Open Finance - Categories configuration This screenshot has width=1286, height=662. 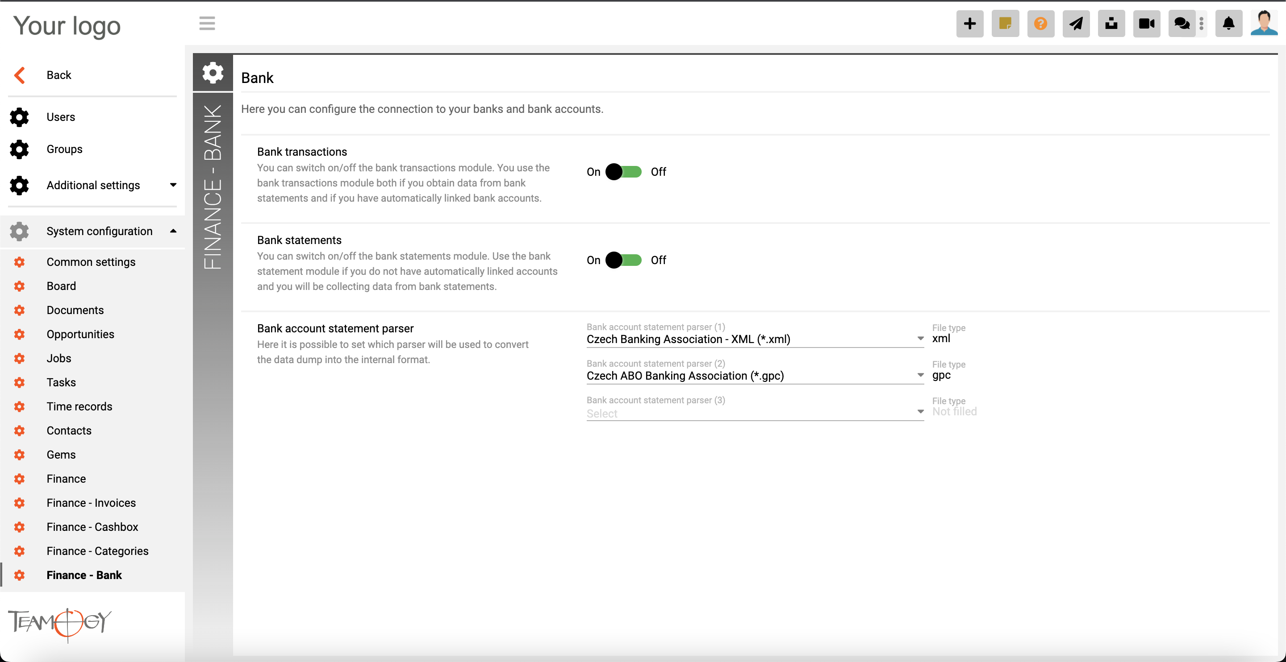[97, 551]
